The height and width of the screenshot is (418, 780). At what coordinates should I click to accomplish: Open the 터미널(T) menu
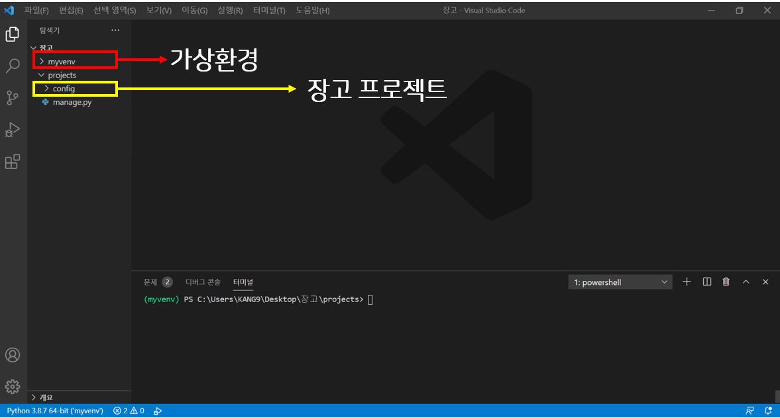[x=269, y=11]
